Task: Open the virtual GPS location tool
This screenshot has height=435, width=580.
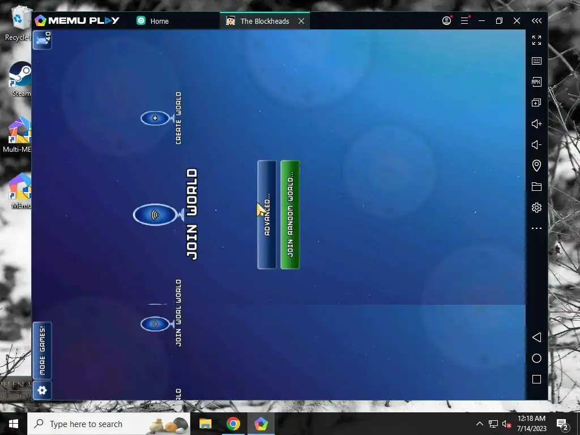Action: (537, 165)
